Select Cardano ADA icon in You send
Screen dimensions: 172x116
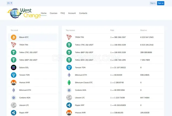[x=14, y=97]
